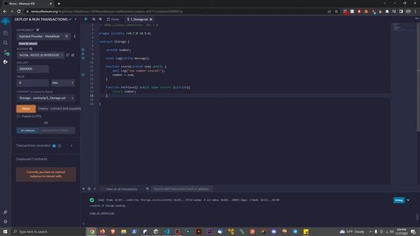
Task: Copy the account address icon
Action: (x=68, y=55)
